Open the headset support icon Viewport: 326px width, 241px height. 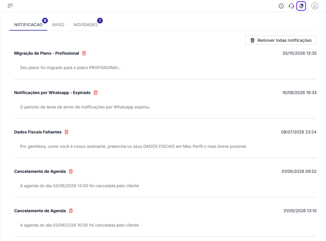pyautogui.click(x=291, y=6)
